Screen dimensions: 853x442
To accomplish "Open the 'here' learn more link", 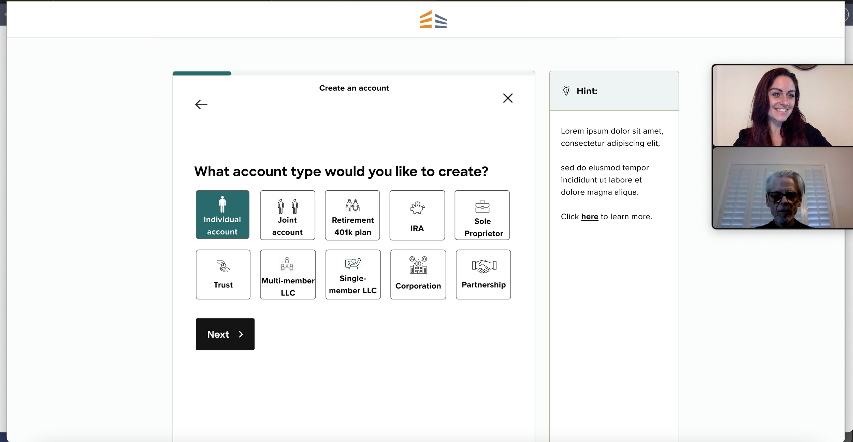I will click(590, 217).
